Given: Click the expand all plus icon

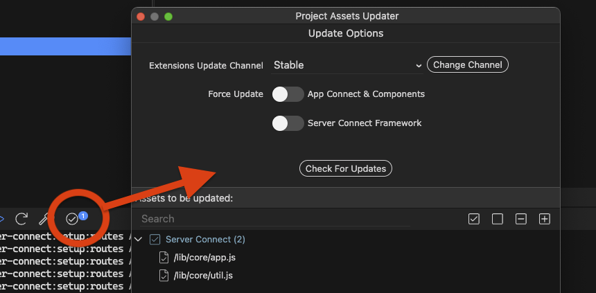Looking at the screenshot, I should [545, 219].
